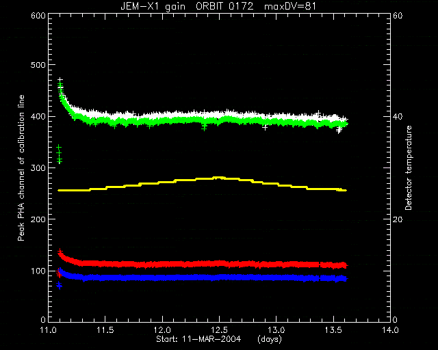Click the isolated green outlier markers near 330
438x350 pixels.
tap(59, 154)
